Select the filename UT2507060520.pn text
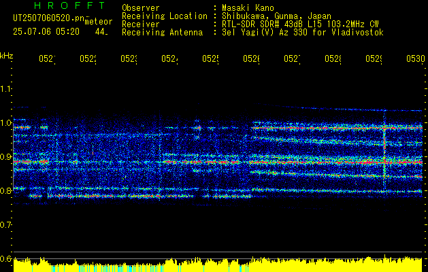 [49, 18]
